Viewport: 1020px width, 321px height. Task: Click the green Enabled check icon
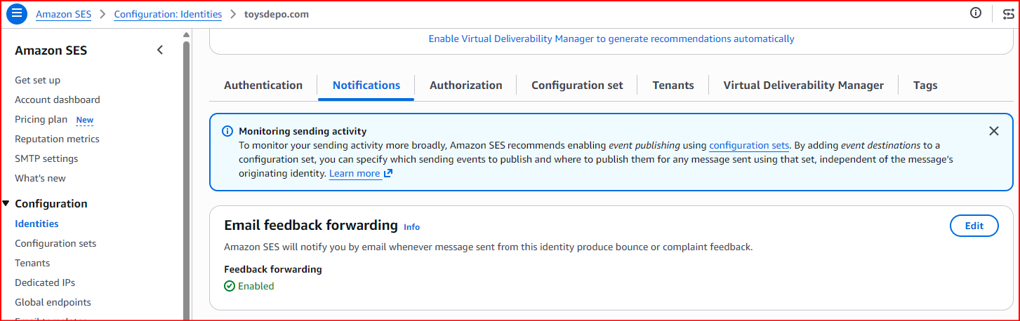click(230, 286)
